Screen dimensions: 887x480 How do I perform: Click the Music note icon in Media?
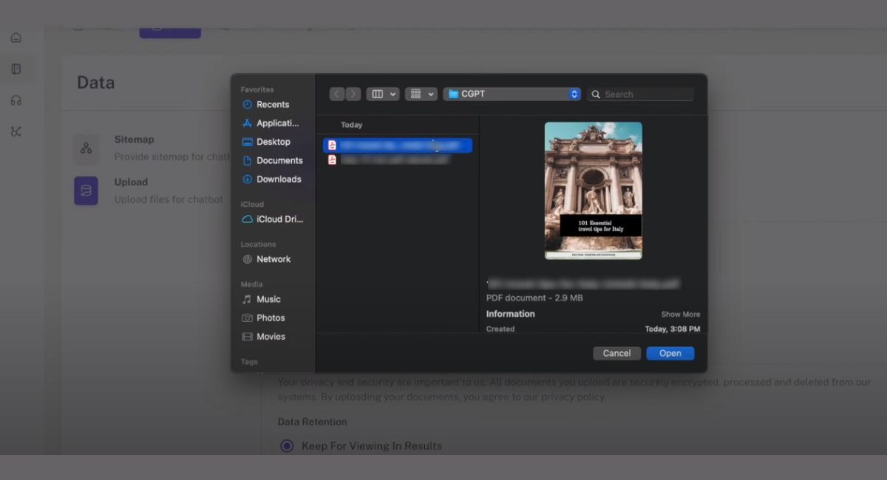click(x=247, y=299)
